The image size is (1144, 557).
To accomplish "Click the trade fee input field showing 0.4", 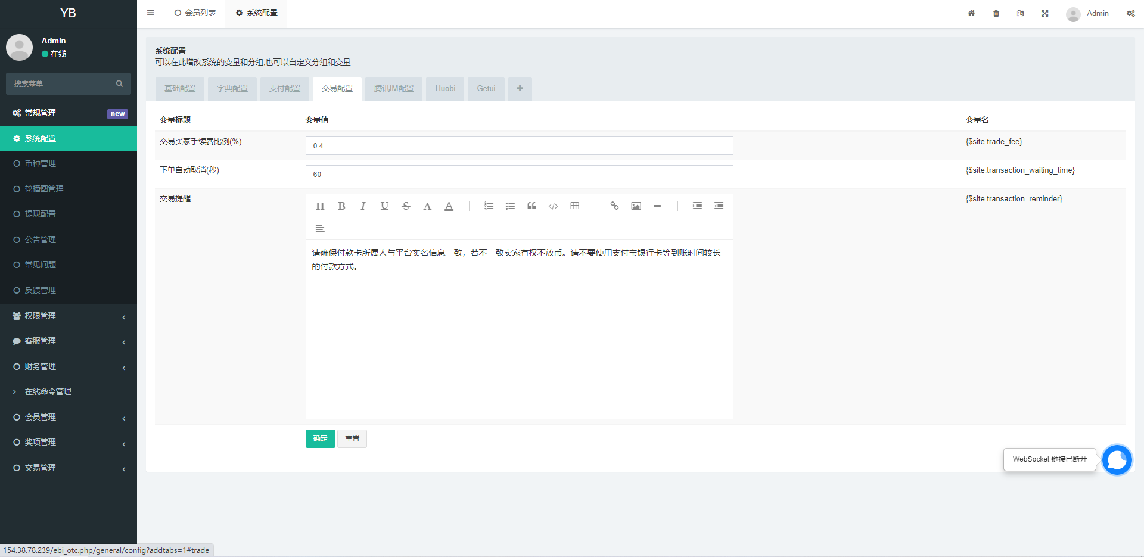I will 518,145.
